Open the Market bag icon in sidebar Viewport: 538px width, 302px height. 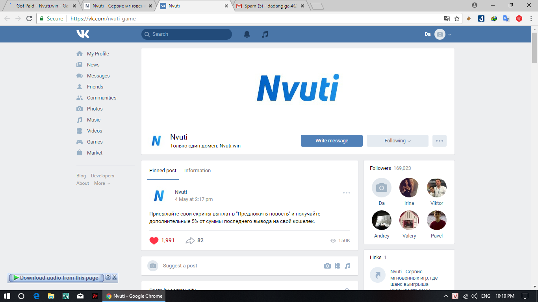pos(80,153)
